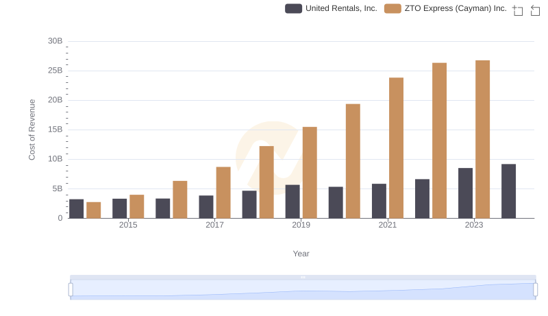Click the ZTO Express tan legend swatch
The image size is (548, 316).
(393, 8)
